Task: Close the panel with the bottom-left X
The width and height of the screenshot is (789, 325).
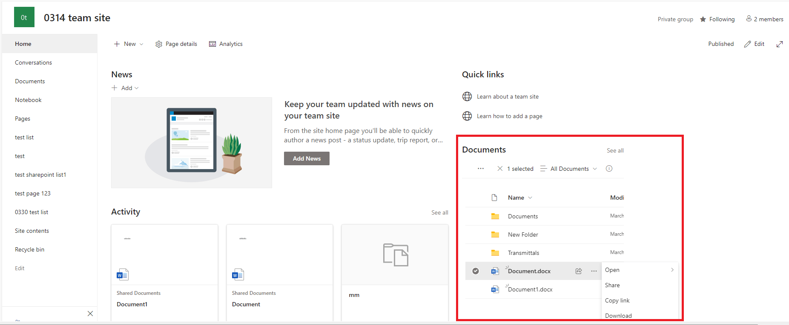Action: (90, 314)
